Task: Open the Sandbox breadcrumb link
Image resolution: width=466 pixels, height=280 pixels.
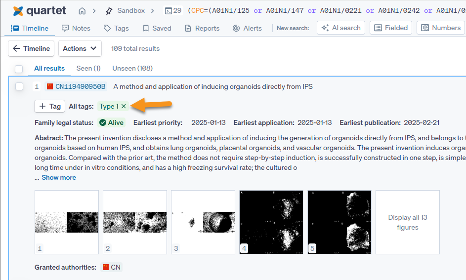Action: coord(131,11)
